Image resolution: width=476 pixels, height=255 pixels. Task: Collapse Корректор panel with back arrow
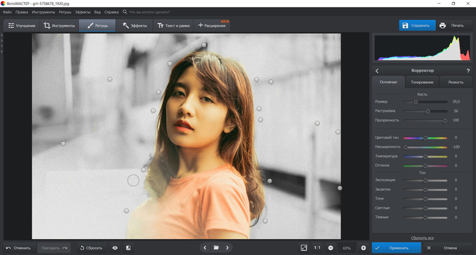click(377, 70)
